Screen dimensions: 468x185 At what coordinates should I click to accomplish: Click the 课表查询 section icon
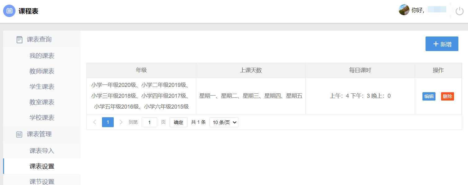click(20, 40)
